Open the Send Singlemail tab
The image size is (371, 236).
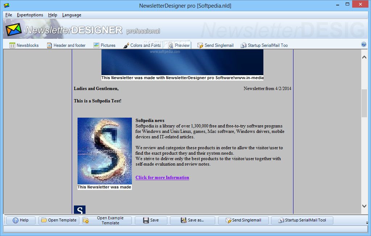216,45
